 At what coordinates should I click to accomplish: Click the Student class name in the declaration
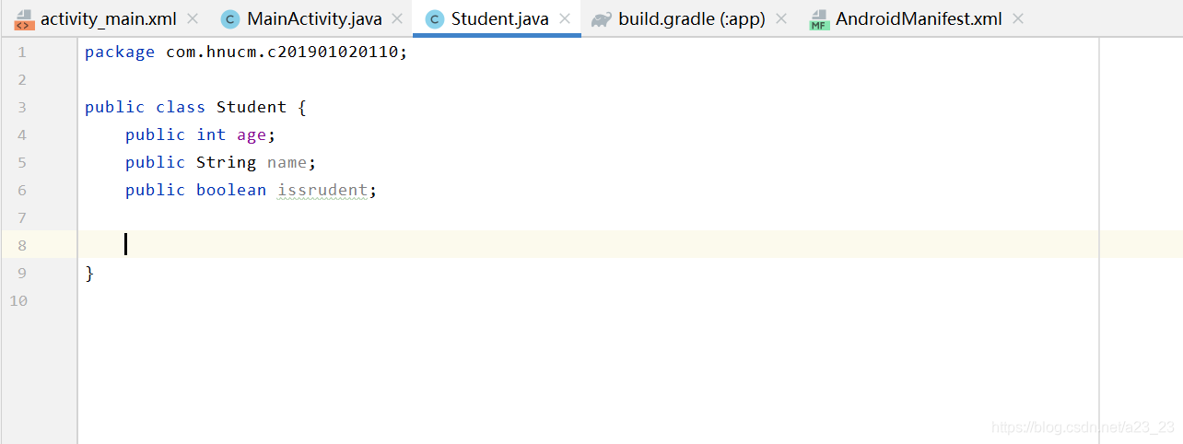252,107
